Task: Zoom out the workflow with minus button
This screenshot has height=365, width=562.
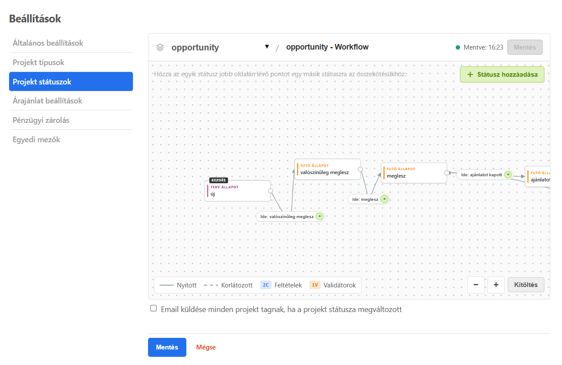Action: click(x=476, y=285)
